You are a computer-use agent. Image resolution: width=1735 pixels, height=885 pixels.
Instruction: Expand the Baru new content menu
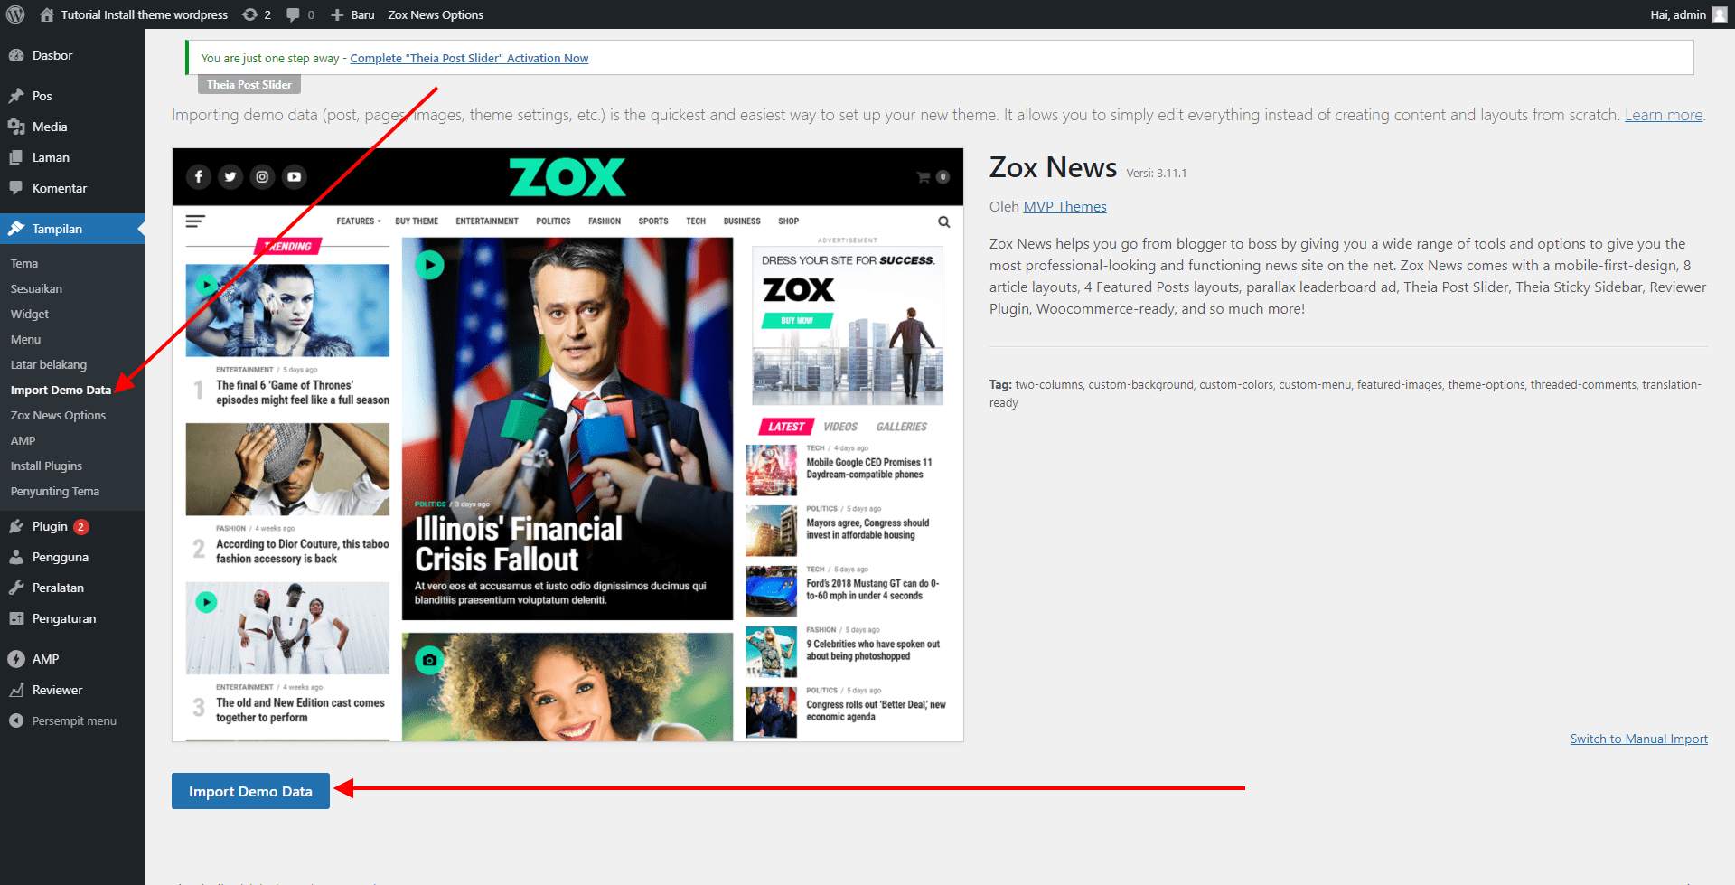(x=353, y=14)
